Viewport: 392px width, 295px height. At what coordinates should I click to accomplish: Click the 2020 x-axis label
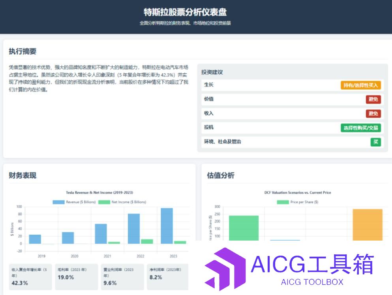[x=75, y=256]
